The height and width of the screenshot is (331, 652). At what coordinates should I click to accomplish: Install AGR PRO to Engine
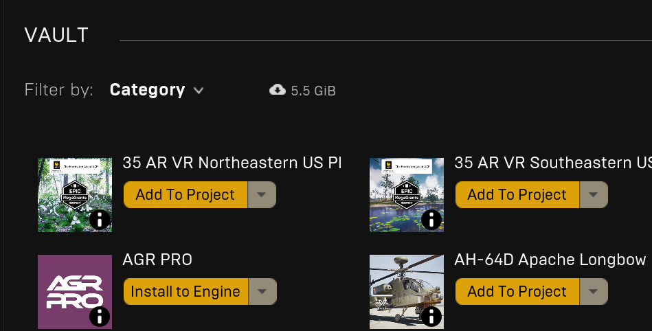point(186,291)
